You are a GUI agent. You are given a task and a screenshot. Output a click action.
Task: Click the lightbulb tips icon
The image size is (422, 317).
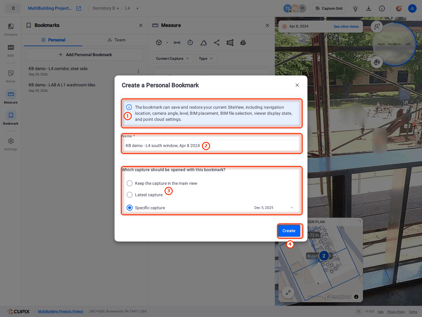click(x=355, y=8)
